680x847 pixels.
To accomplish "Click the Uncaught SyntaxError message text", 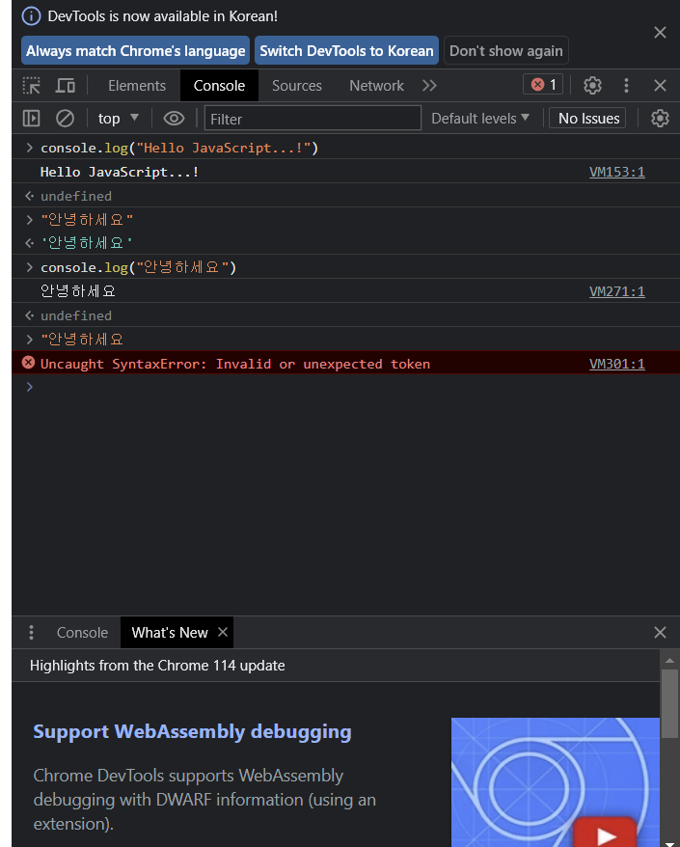I will click(x=235, y=364).
